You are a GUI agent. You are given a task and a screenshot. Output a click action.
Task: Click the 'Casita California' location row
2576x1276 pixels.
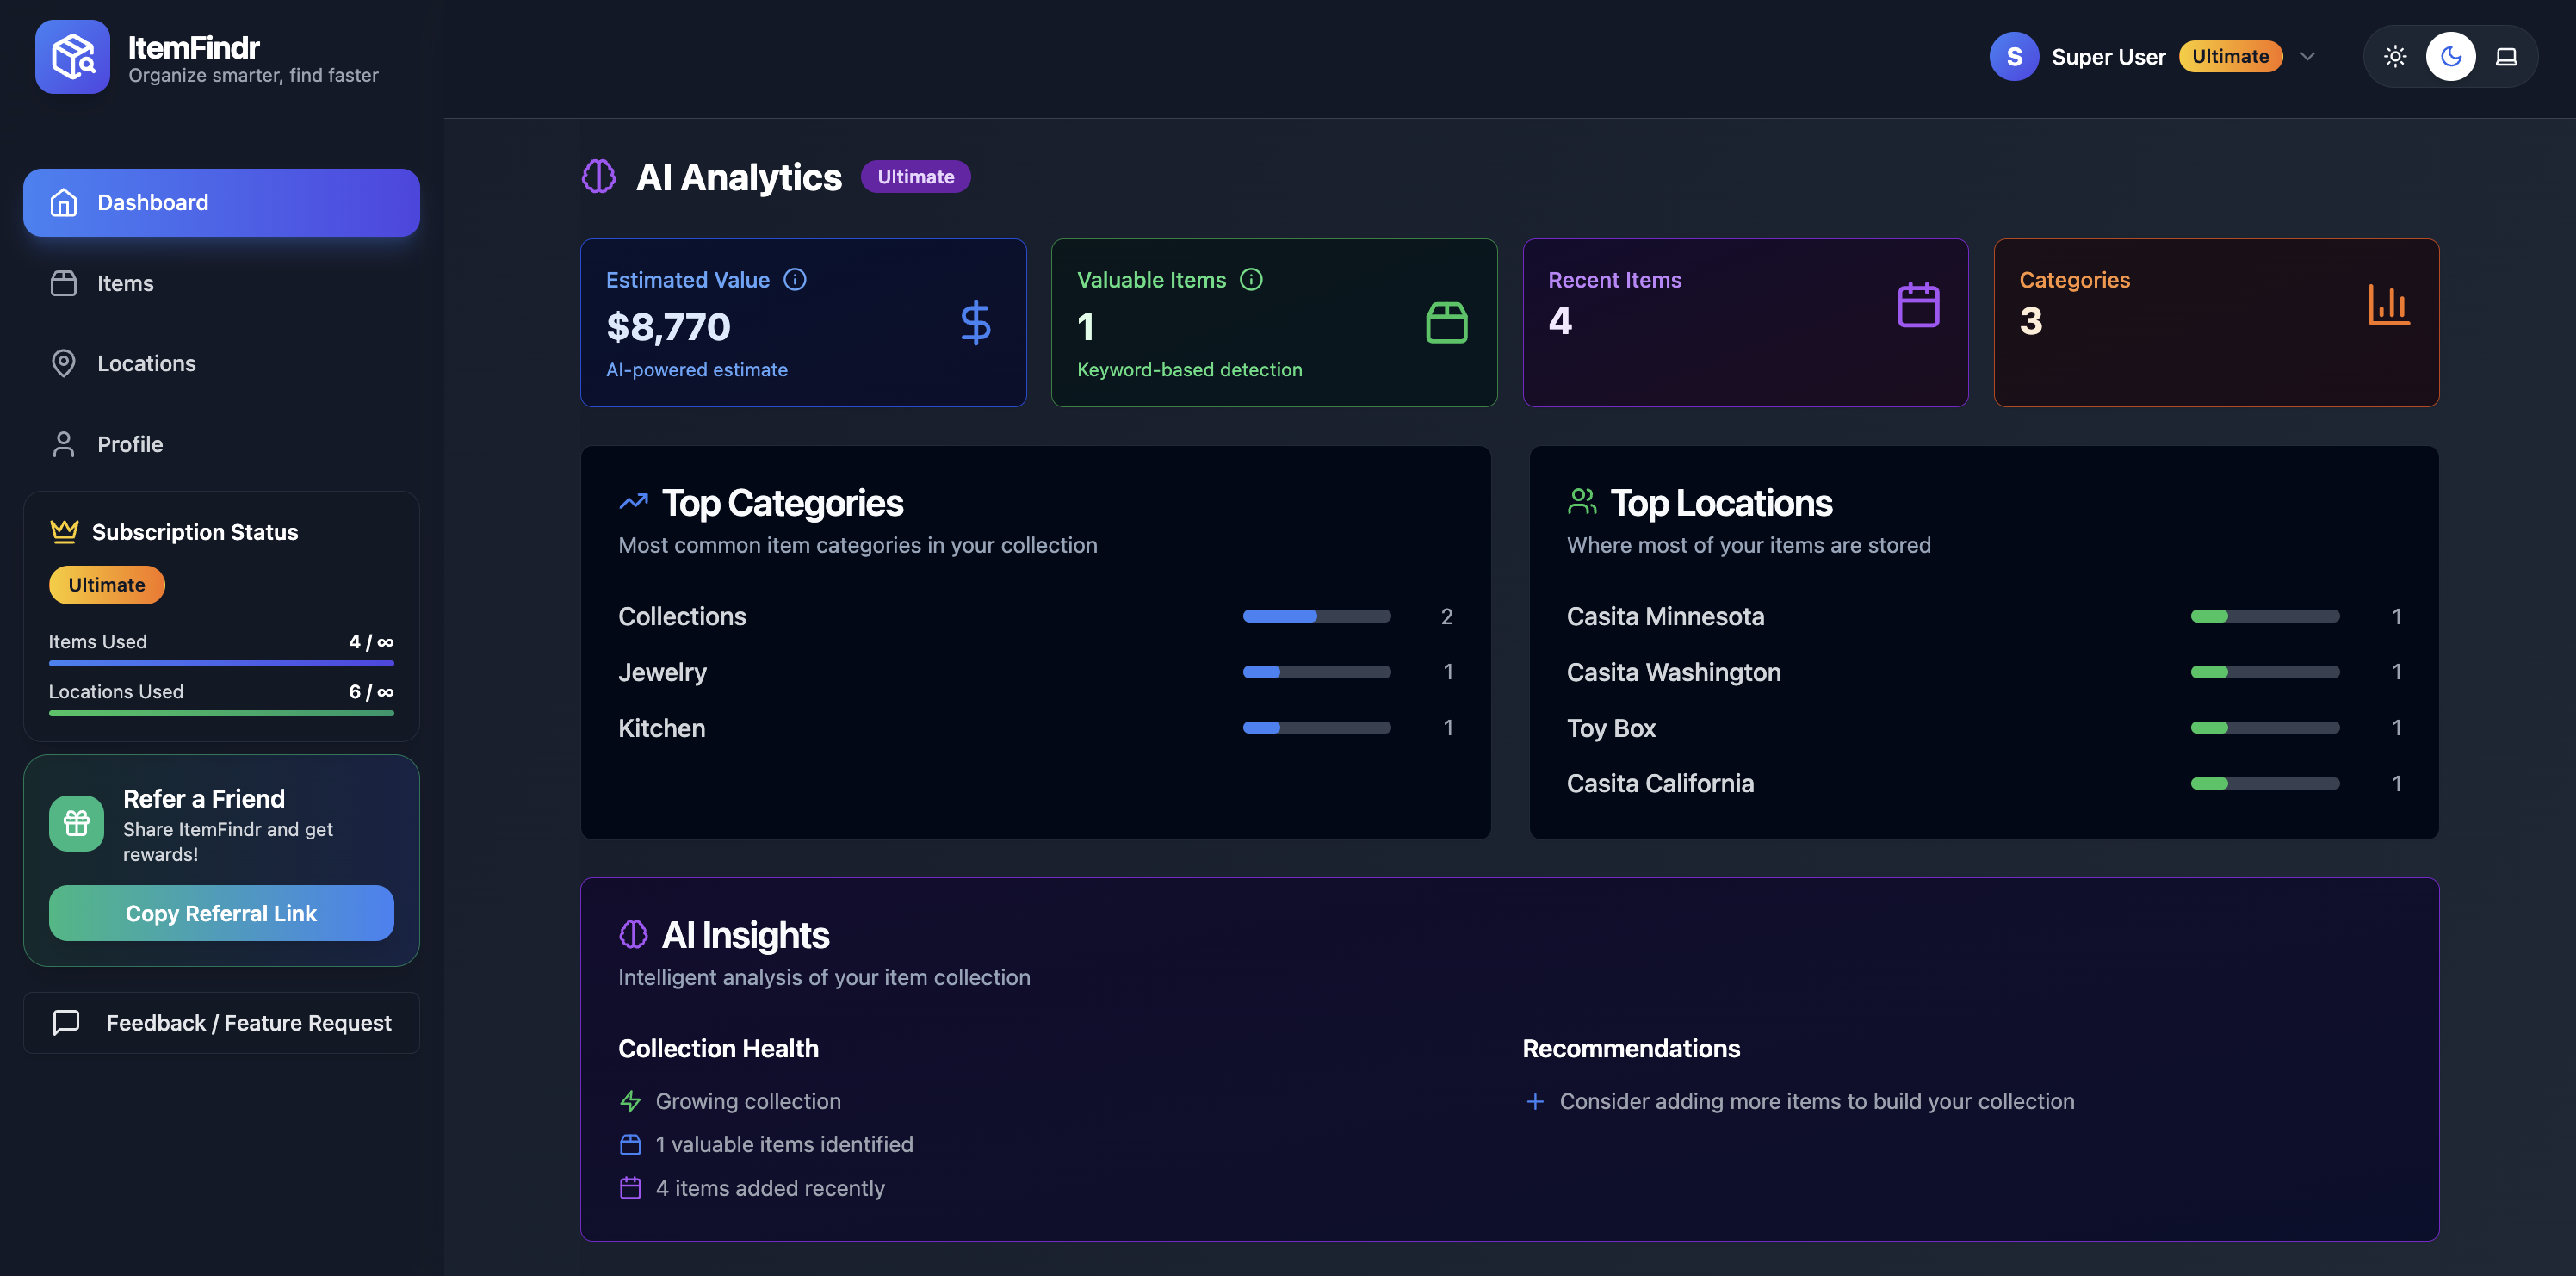1983,784
